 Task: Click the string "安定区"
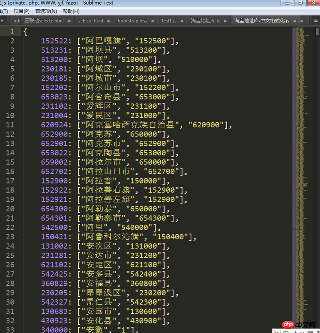click(x=99, y=265)
